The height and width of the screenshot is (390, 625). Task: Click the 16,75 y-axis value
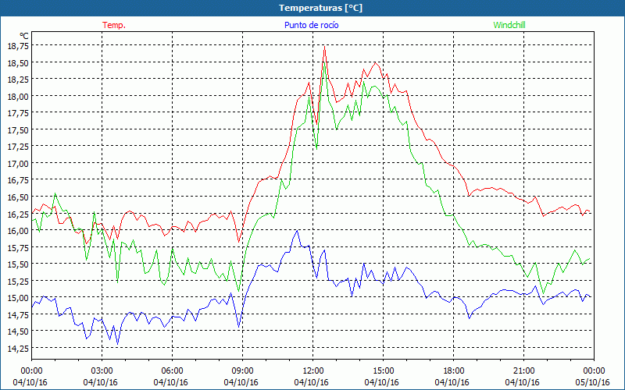coord(18,180)
